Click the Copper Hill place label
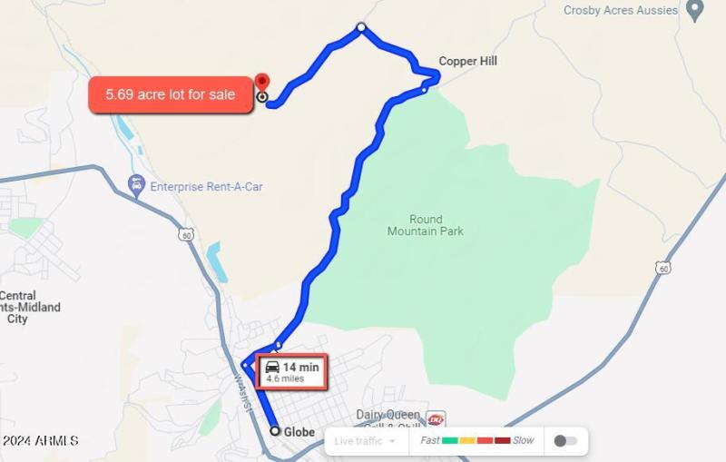The height and width of the screenshot is (462, 726). [467, 61]
